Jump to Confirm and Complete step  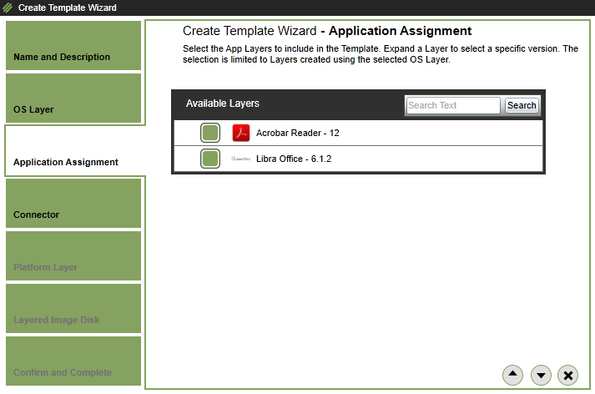click(x=73, y=361)
